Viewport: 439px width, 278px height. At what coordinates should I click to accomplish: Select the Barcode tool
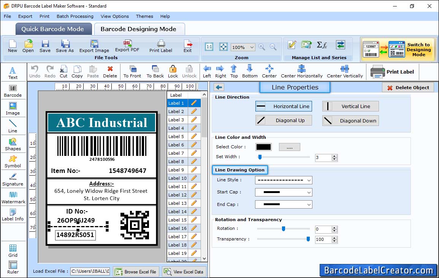13,91
